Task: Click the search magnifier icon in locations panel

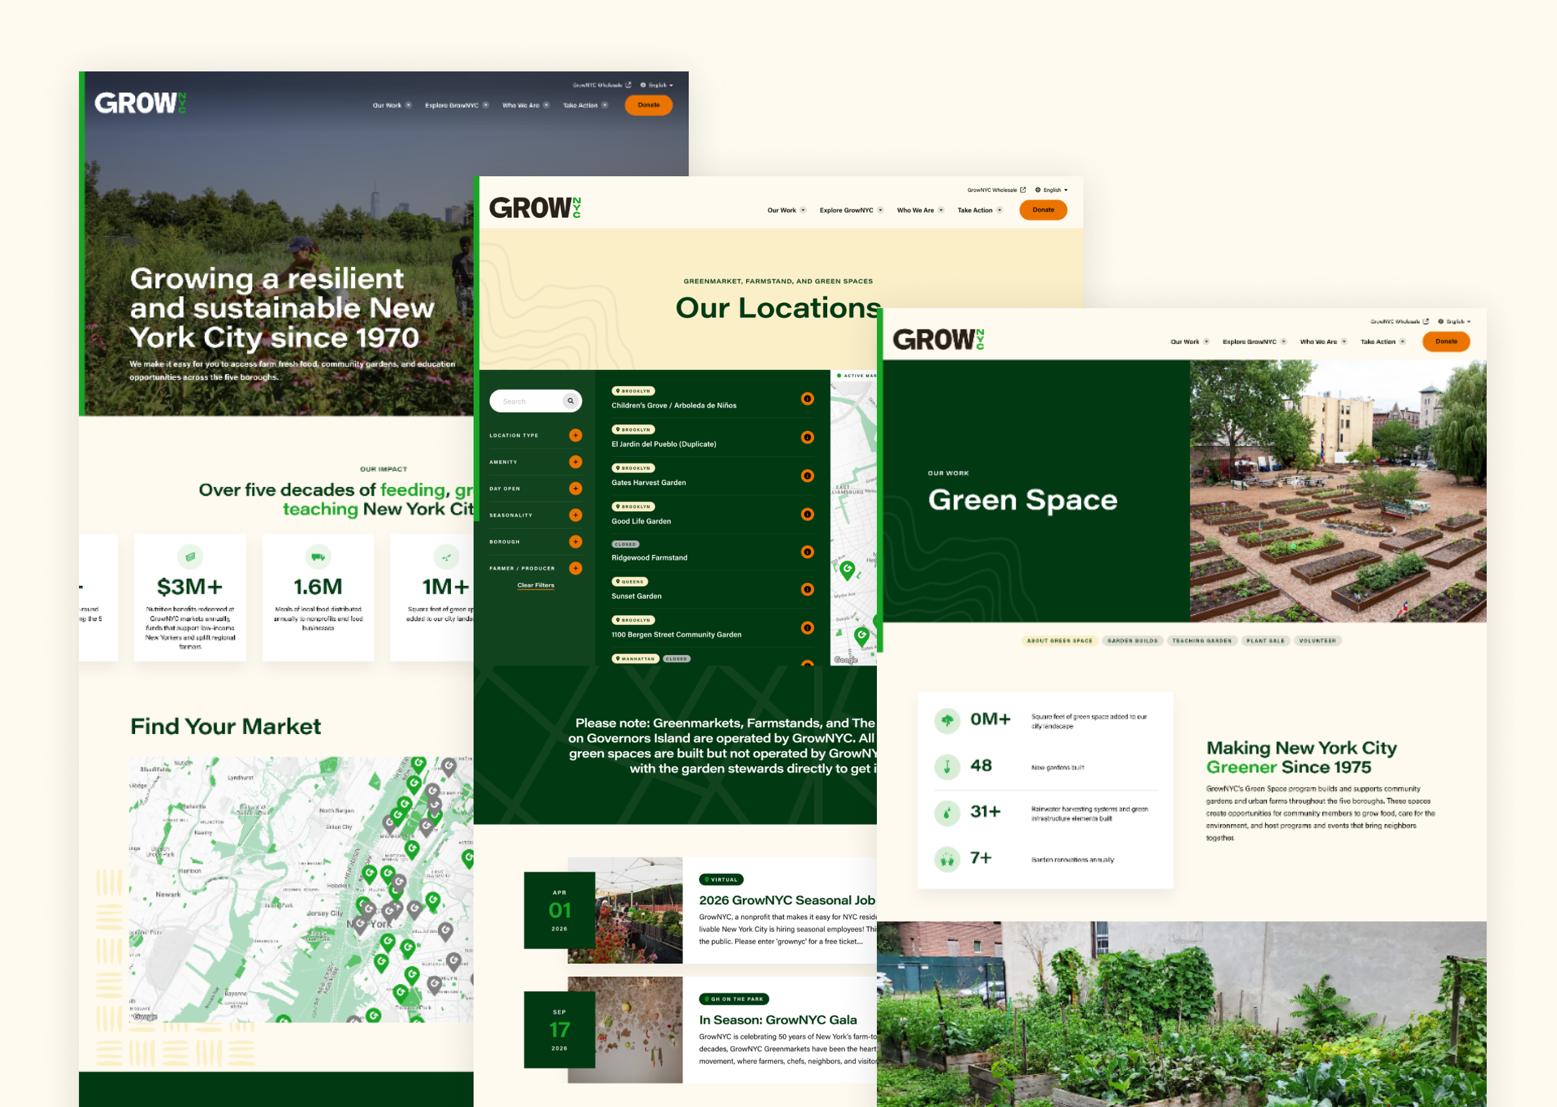Action: [x=570, y=401]
